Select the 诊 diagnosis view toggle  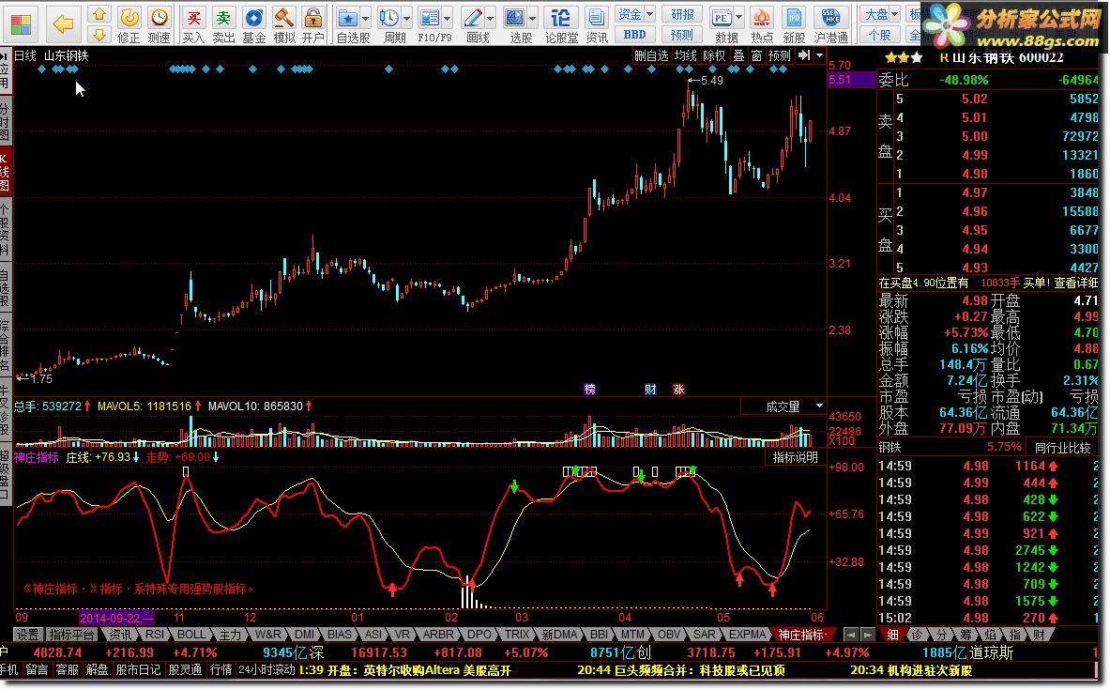click(x=916, y=635)
